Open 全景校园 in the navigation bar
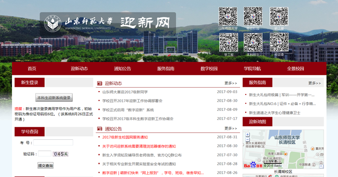 (x=296, y=68)
